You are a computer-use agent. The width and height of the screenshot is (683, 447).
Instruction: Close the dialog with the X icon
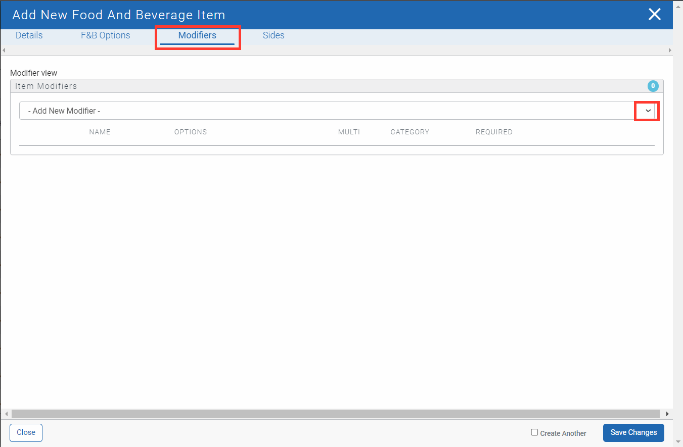pyautogui.click(x=654, y=15)
